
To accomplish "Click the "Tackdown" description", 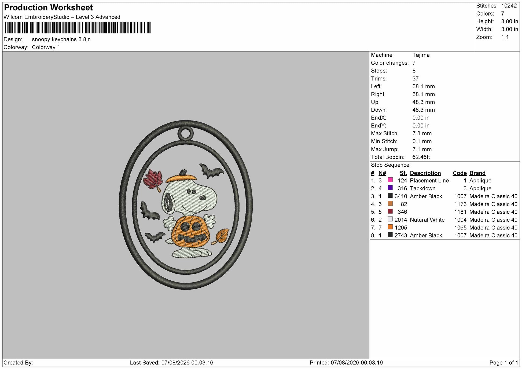I will tap(422, 189).
